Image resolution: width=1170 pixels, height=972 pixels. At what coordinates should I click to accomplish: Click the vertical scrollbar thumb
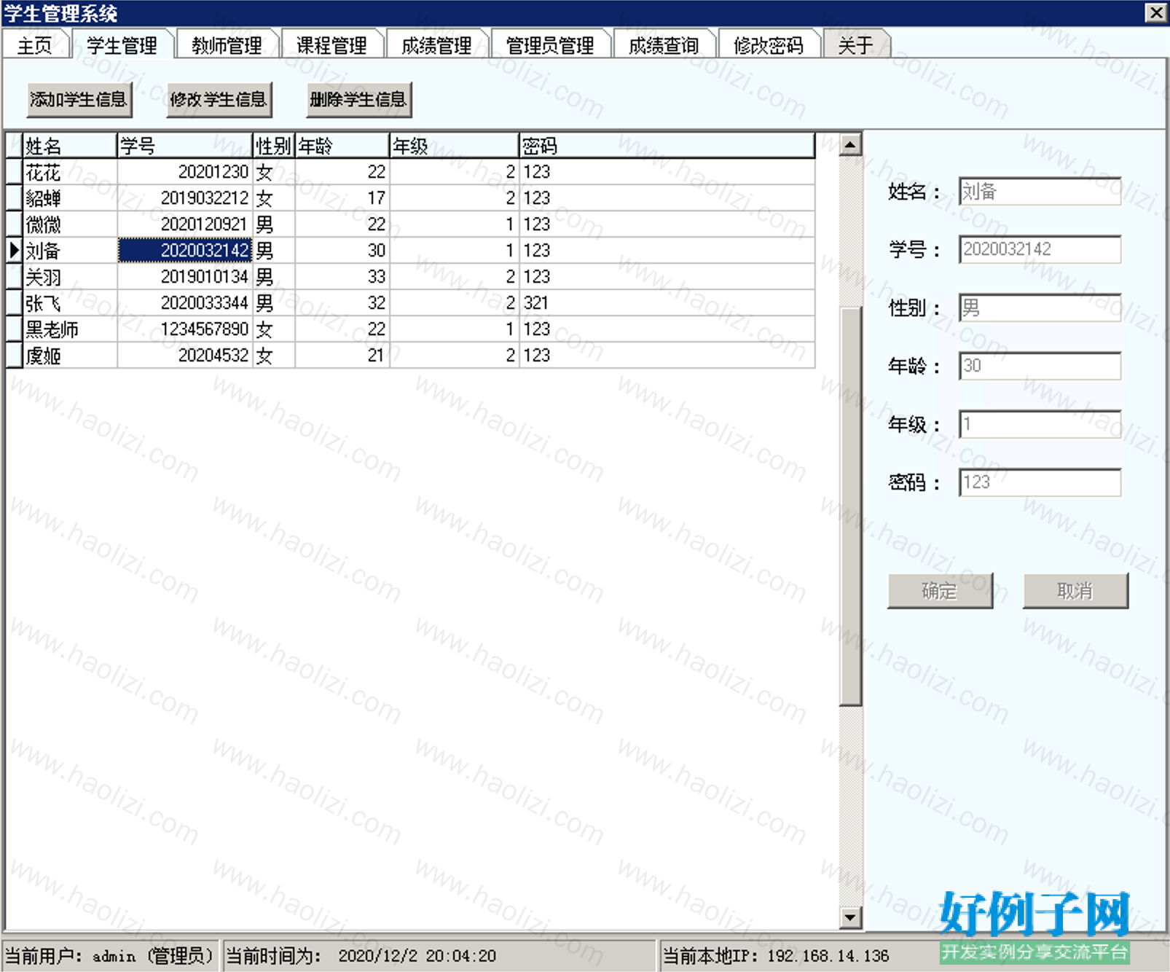[x=850, y=506]
